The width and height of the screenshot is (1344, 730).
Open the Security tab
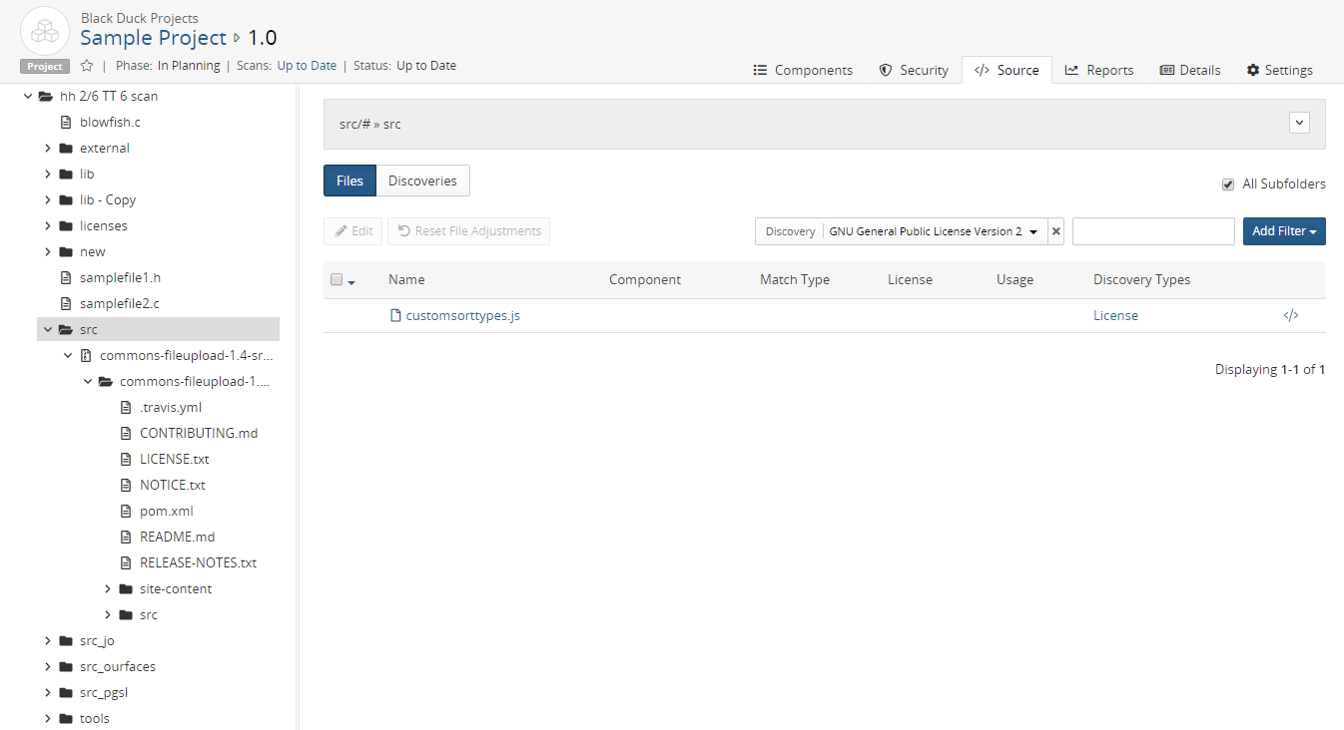tap(914, 70)
